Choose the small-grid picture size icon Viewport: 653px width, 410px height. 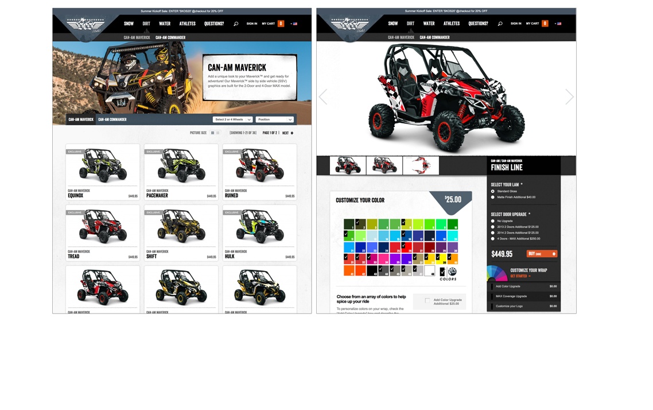click(217, 133)
